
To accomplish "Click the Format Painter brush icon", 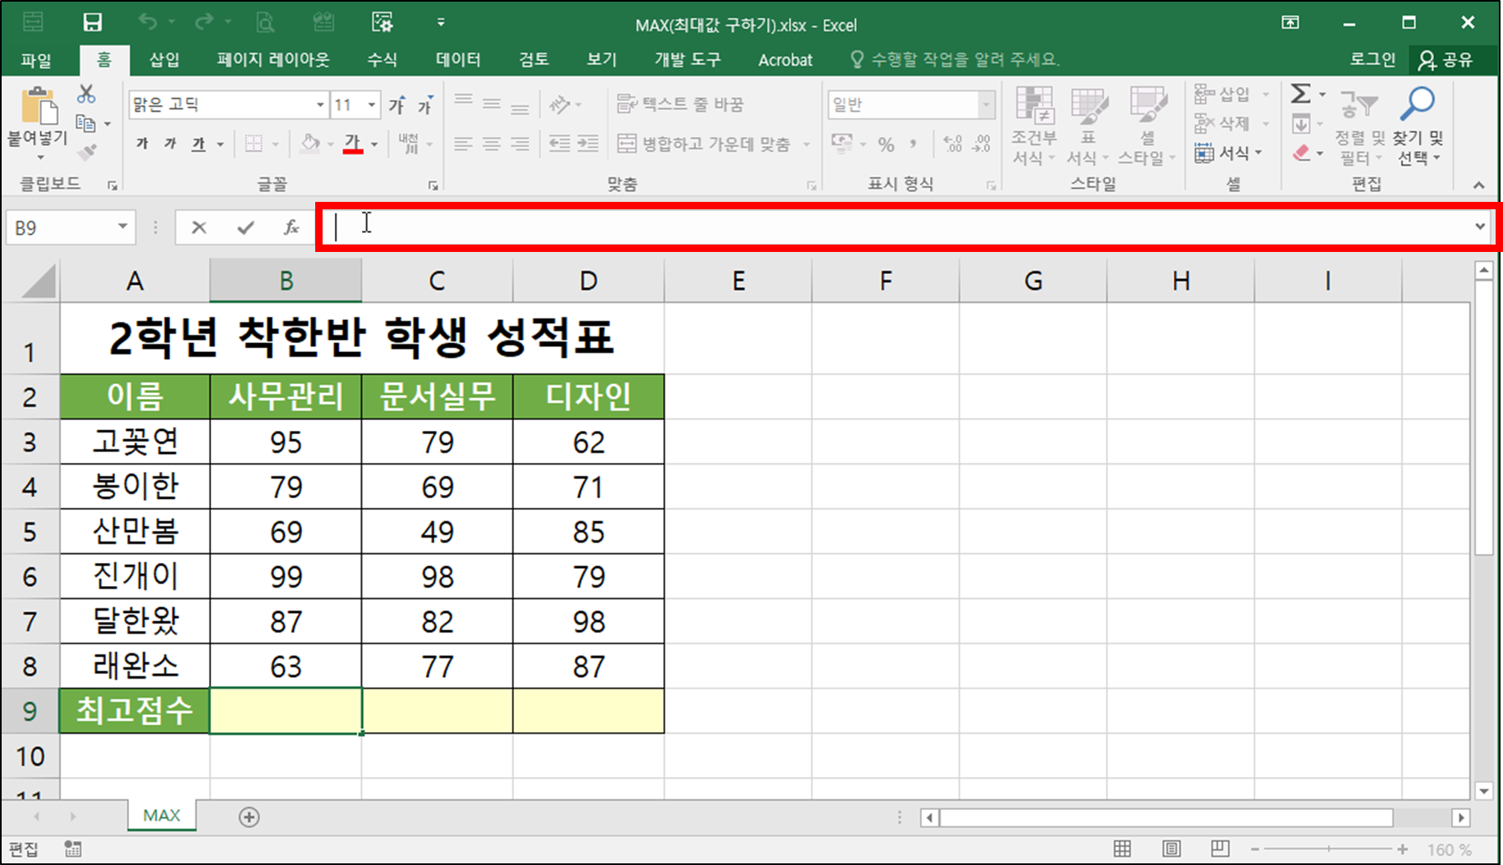I will (x=85, y=150).
